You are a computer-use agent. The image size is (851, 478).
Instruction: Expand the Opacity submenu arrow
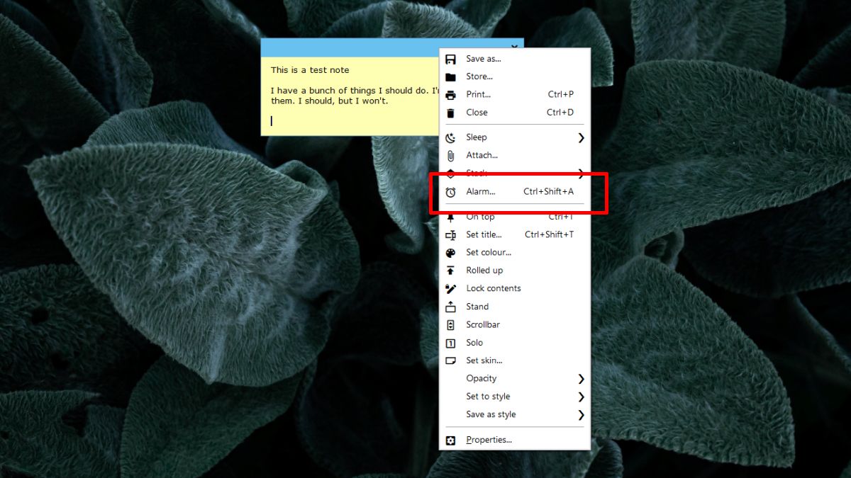pos(581,379)
